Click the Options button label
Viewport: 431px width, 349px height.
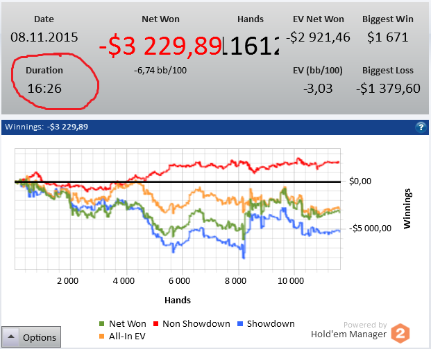coord(40,337)
